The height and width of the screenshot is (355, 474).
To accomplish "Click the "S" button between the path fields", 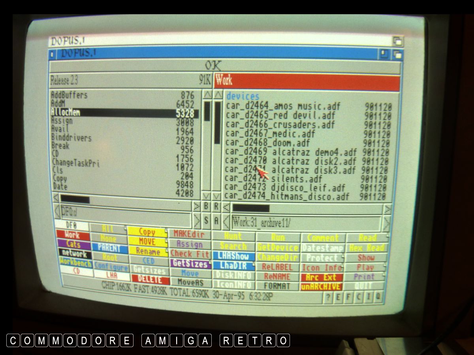I will 206,220.
